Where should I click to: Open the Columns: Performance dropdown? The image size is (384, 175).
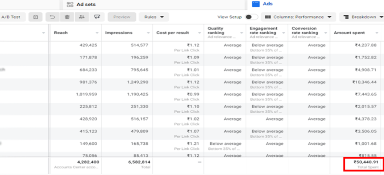point(298,17)
